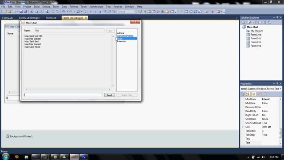This screenshot has height=160, width=284.
Task: Click the message input field in Max-Chat
Action: pyautogui.click(x=63, y=95)
